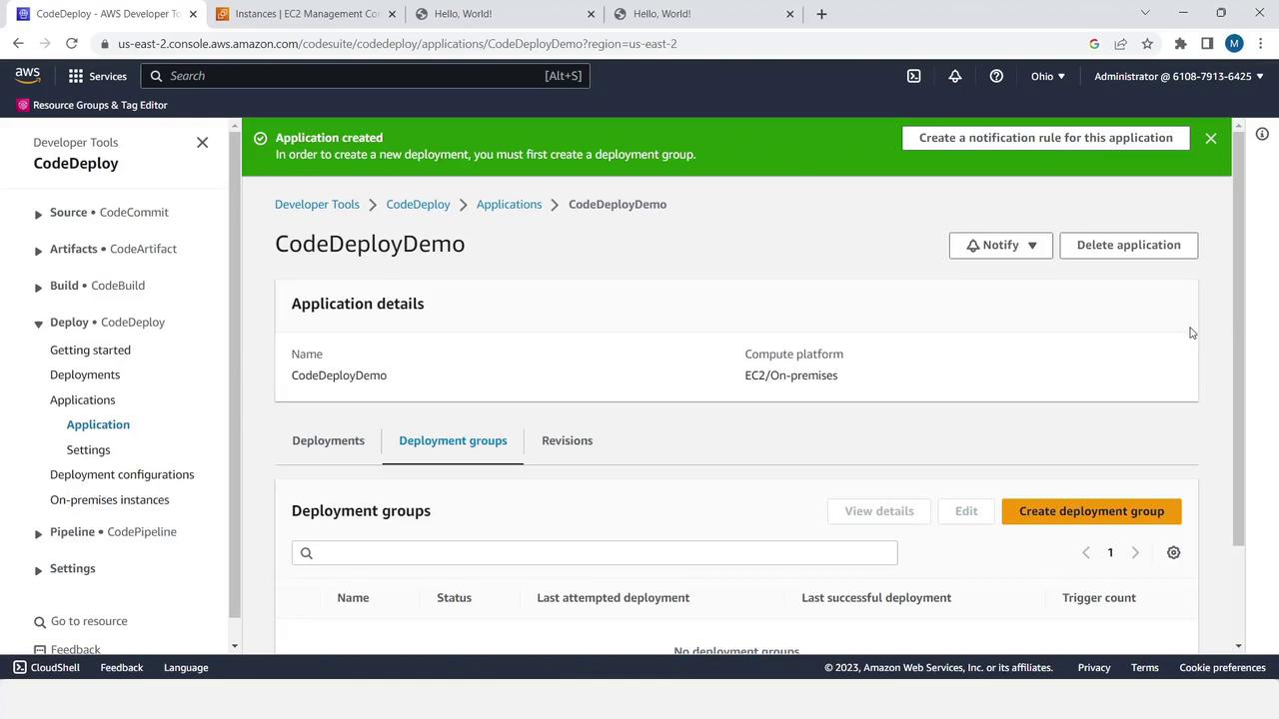Open Deployments in the sidebar
1279x719 pixels.
click(x=85, y=374)
